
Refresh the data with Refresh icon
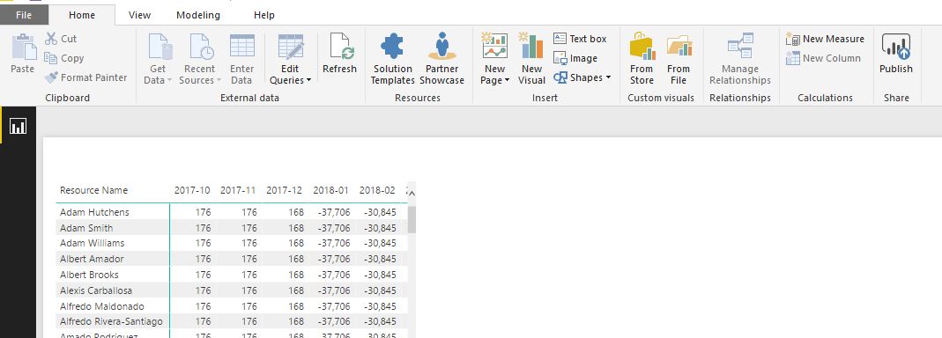(340, 47)
